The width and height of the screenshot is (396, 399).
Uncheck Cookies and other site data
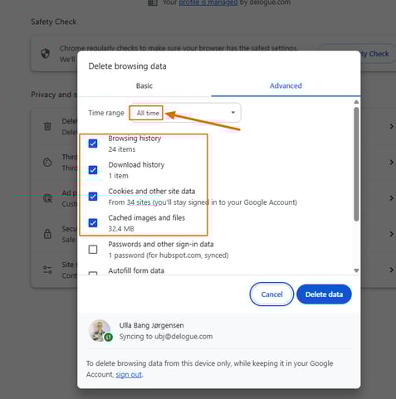coord(93,197)
